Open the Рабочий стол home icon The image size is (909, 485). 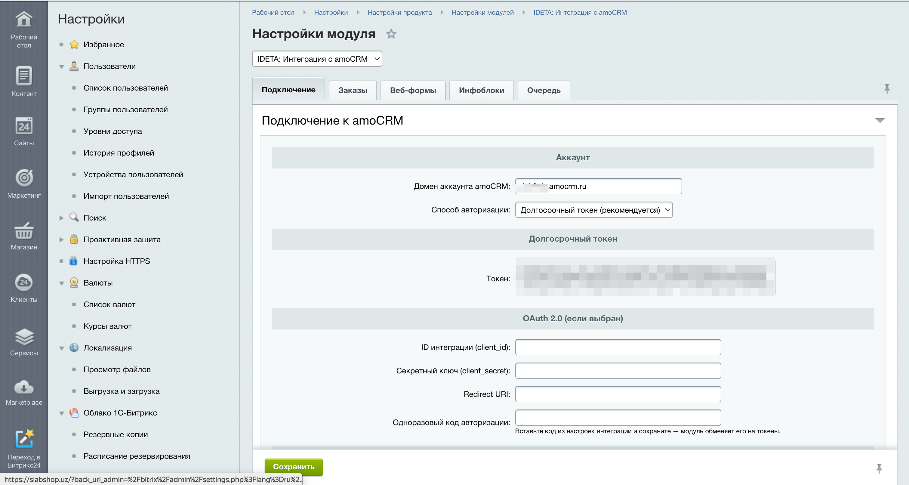pos(24,20)
